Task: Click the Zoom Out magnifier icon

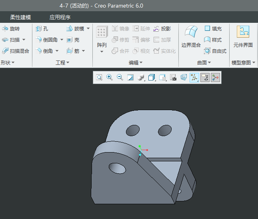Action: point(120,77)
